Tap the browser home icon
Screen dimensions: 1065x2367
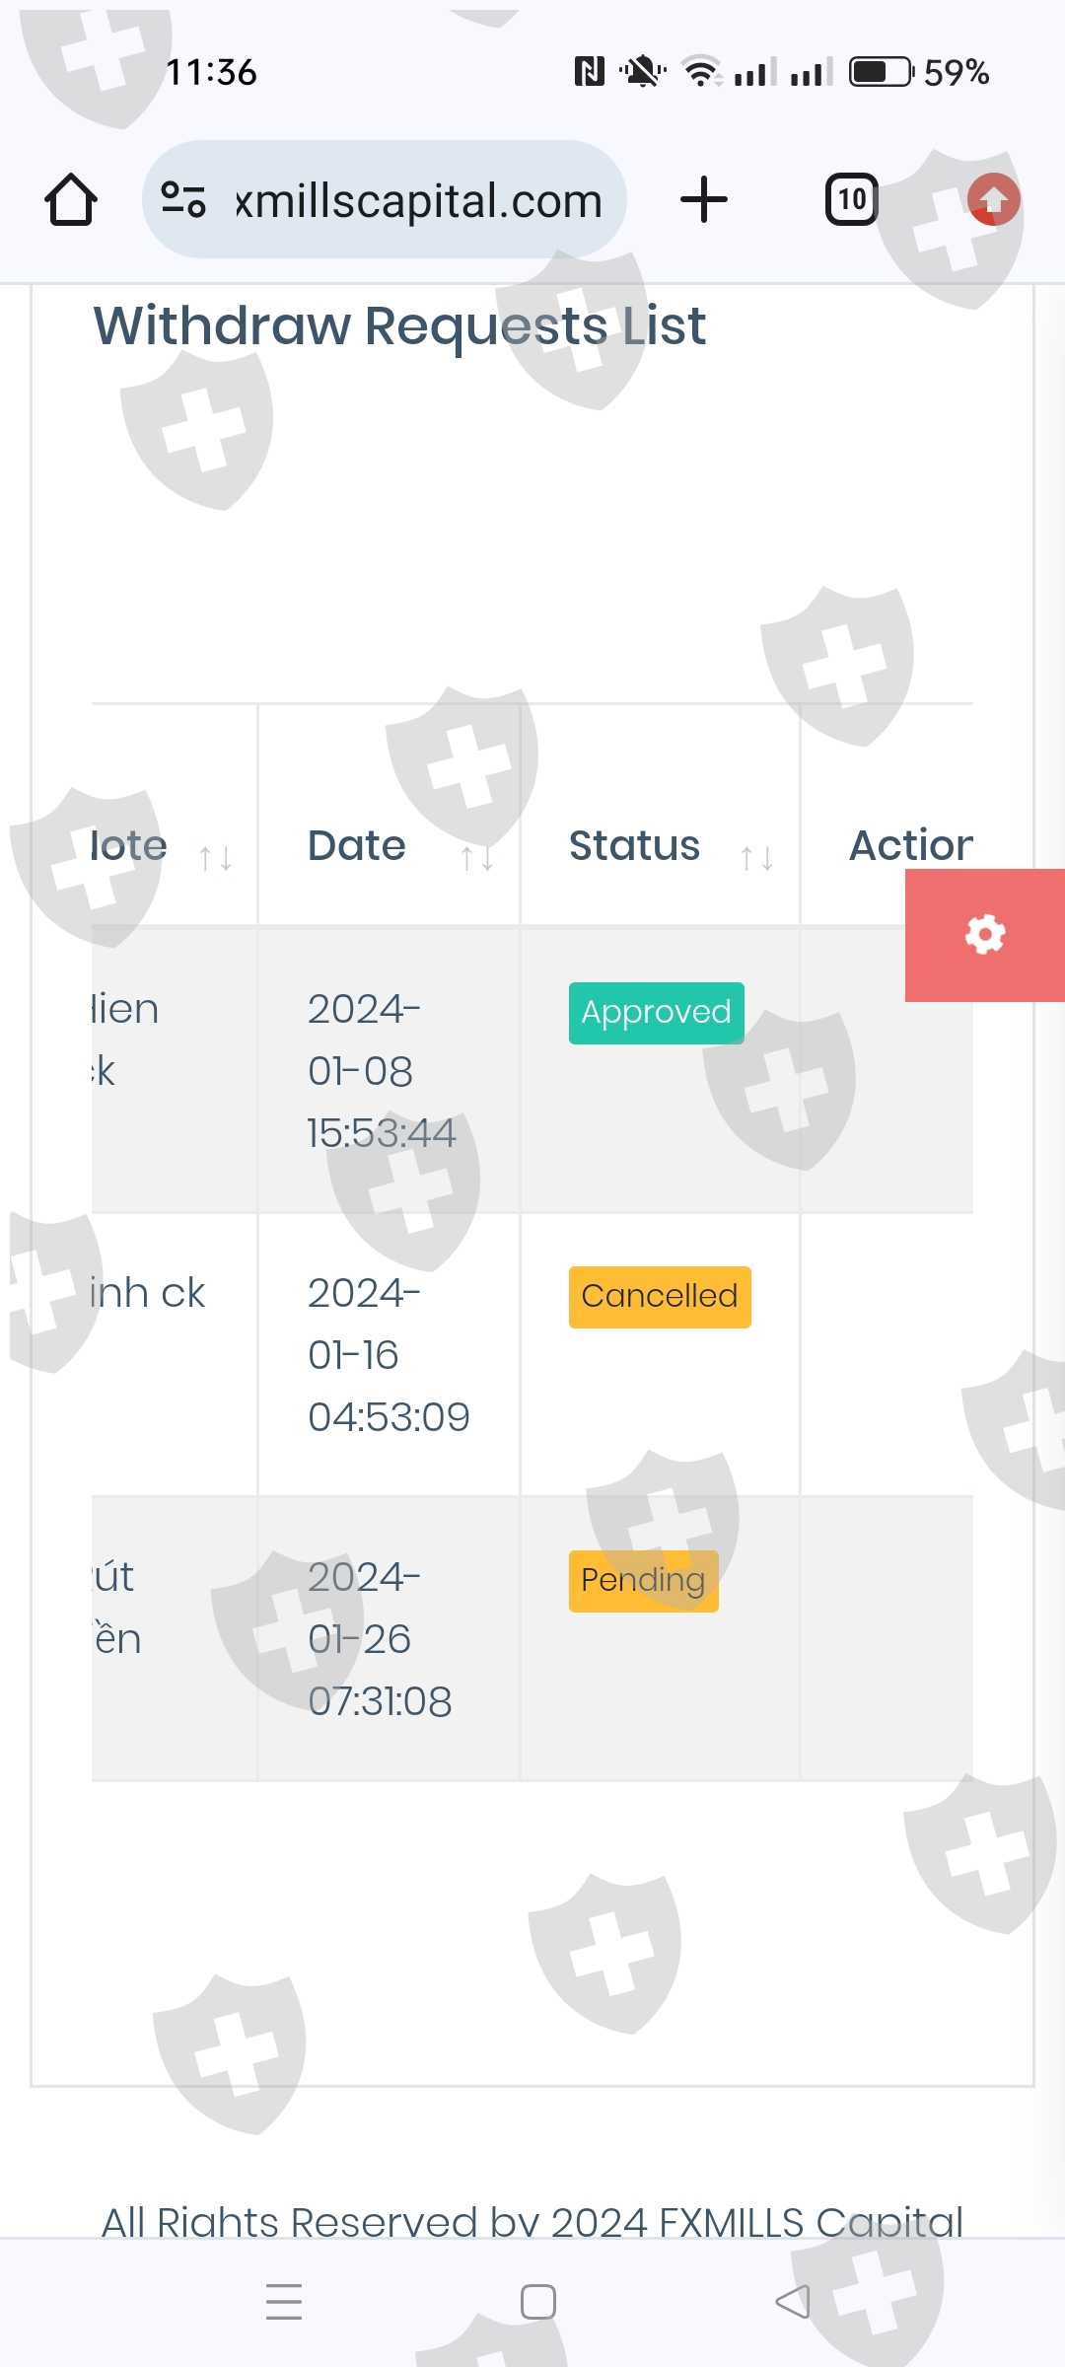click(x=71, y=200)
